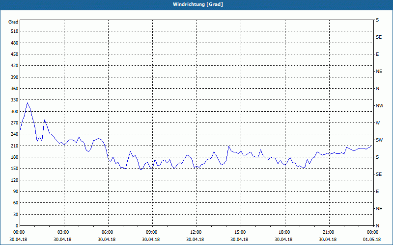This screenshot has width=393, height=245.
Task: Click the 360 y-axis value
Action: [15, 89]
